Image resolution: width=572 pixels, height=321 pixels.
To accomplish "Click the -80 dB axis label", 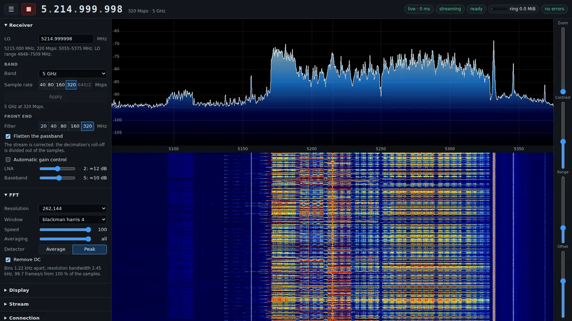I will [116, 69].
